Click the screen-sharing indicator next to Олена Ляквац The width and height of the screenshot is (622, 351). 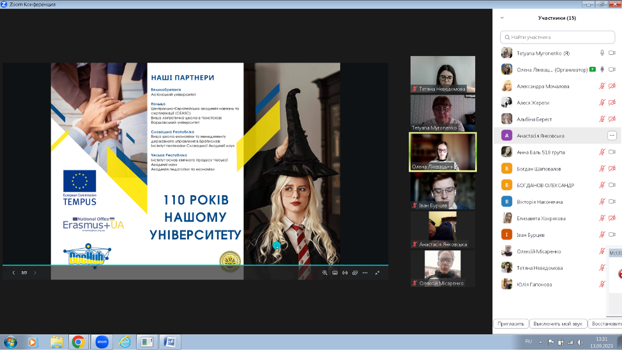tap(593, 69)
